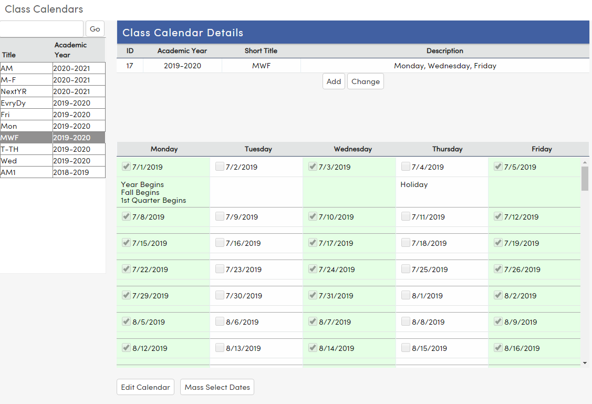Disable the 7/5/2019 checkbox
This screenshot has width=592, height=404.
coord(497,166)
